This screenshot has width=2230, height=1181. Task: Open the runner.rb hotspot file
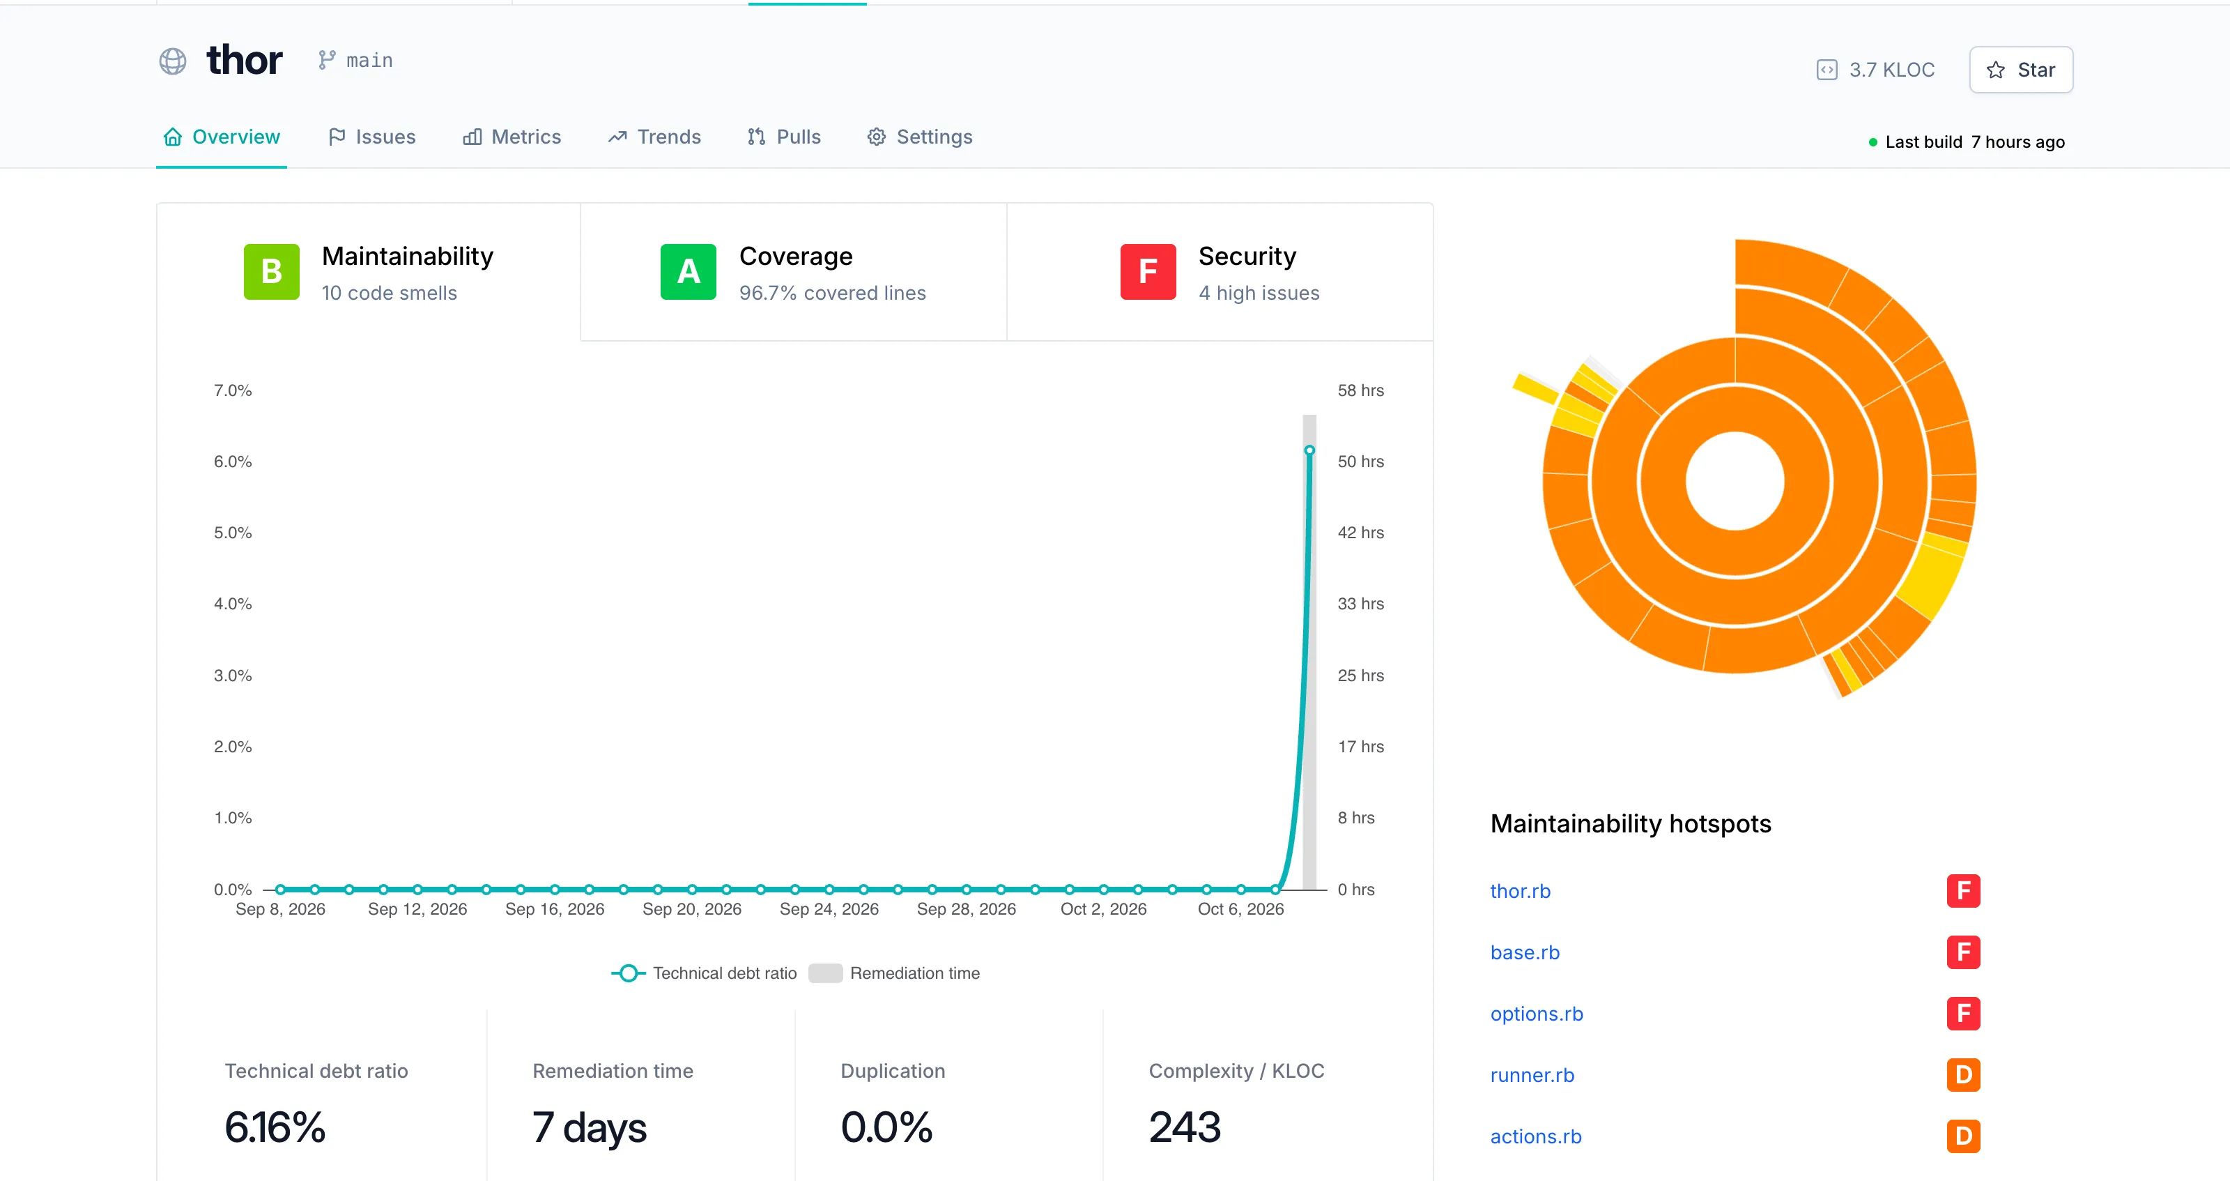point(1532,1075)
